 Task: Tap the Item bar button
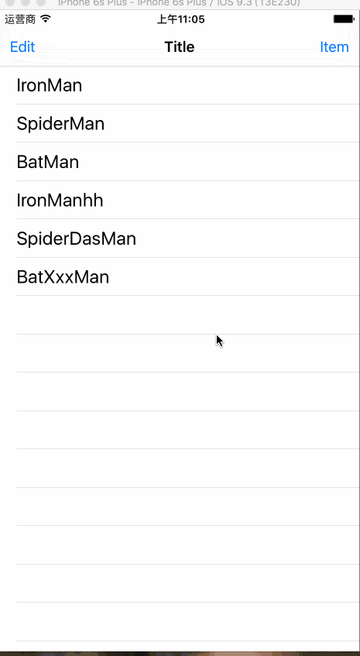click(334, 46)
